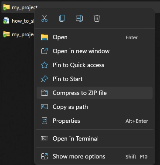Screen dimensions: 160x165
Task: Select Open from the context menu
Action: click(95, 37)
